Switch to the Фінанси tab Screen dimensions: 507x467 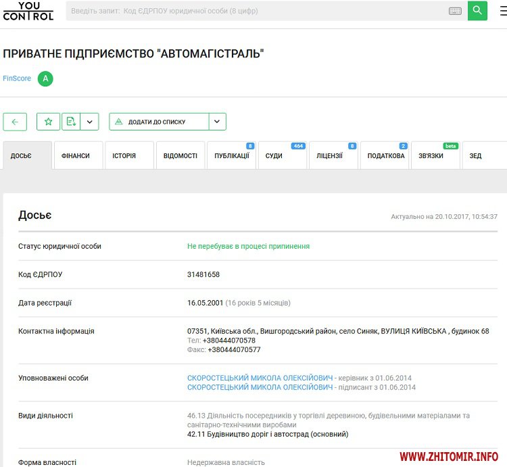click(x=76, y=155)
